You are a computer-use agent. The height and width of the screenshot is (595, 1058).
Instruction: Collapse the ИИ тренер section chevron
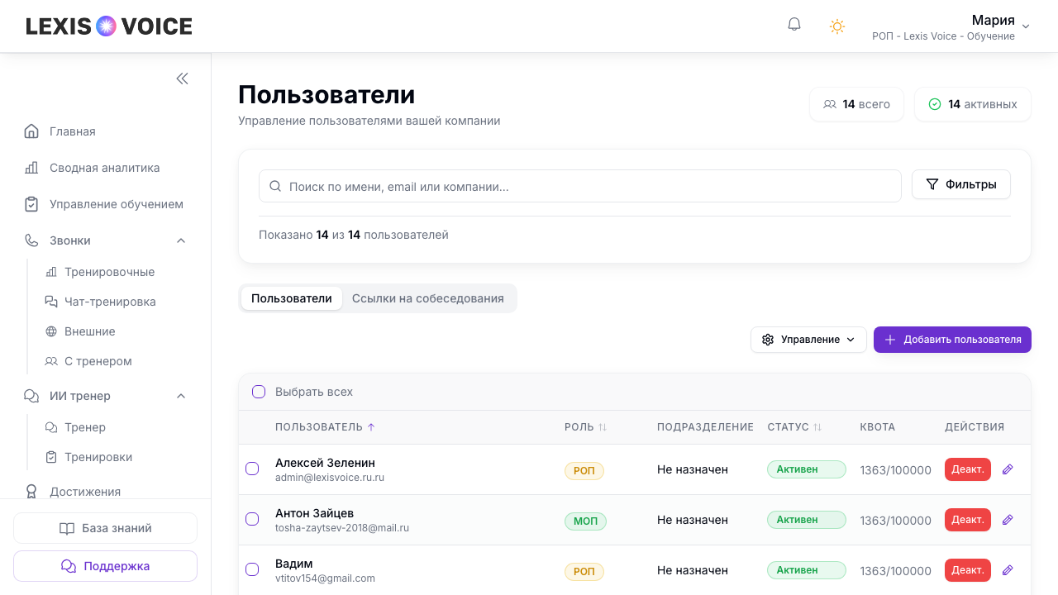pyautogui.click(x=181, y=396)
